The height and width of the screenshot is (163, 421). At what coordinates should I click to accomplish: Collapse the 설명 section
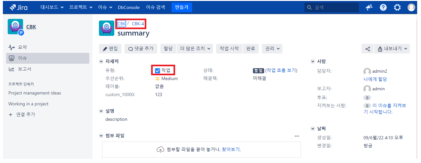tap(101, 111)
